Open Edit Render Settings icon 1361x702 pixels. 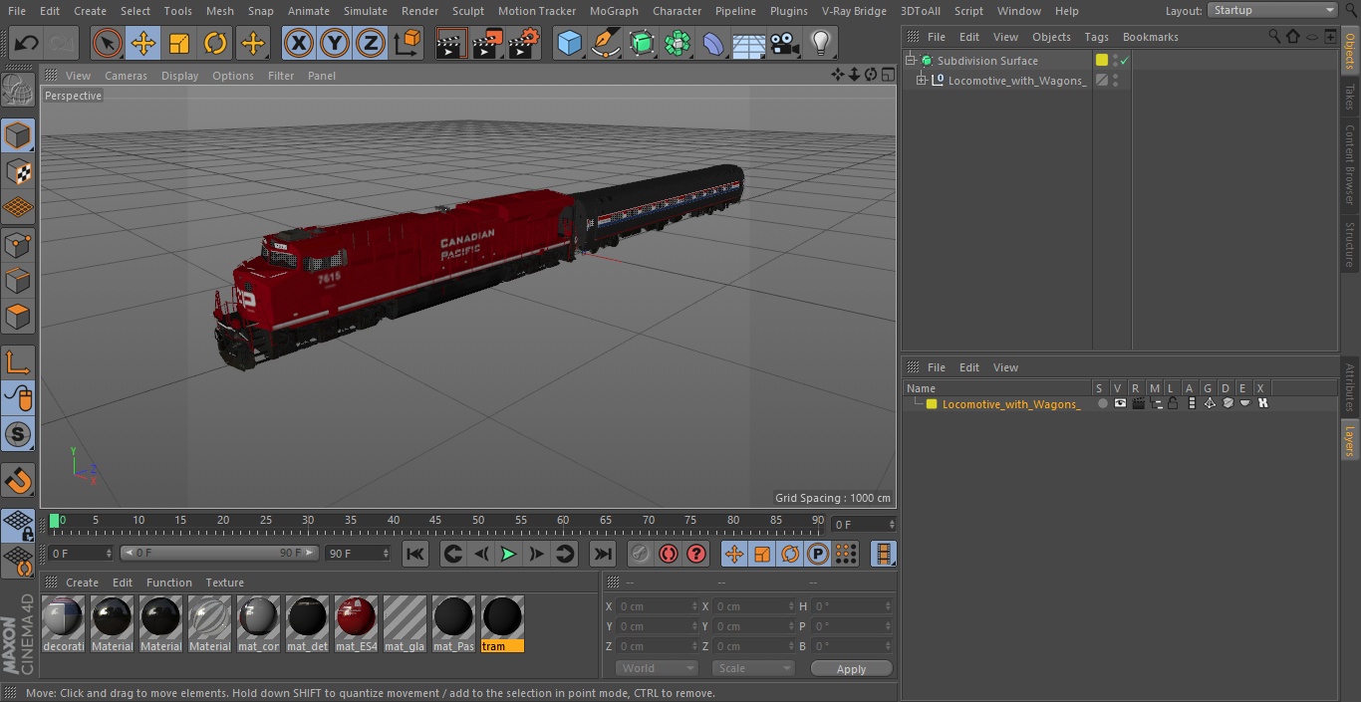click(x=524, y=43)
